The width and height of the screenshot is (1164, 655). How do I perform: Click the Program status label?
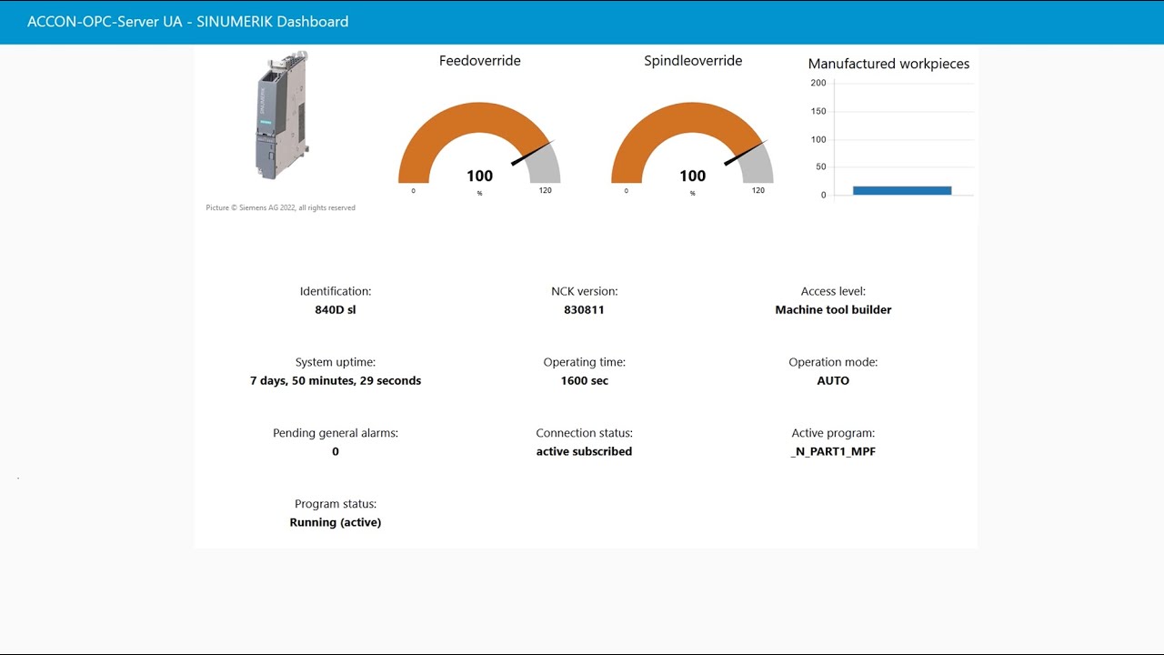(x=336, y=504)
